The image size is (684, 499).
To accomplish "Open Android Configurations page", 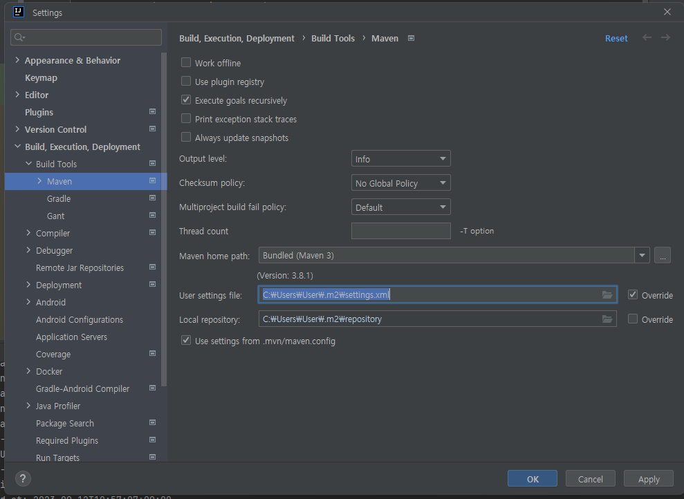I will point(80,320).
